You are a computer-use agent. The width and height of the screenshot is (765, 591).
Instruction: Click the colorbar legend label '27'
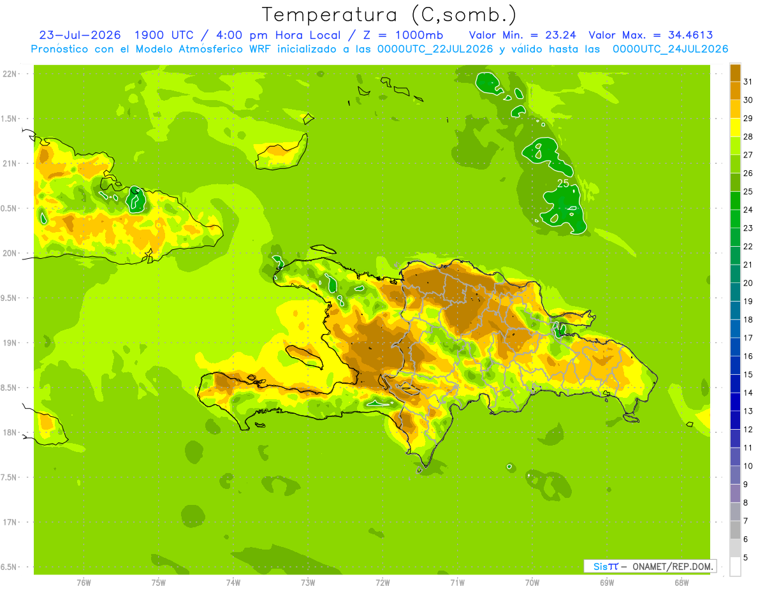click(x=749, y=155)
